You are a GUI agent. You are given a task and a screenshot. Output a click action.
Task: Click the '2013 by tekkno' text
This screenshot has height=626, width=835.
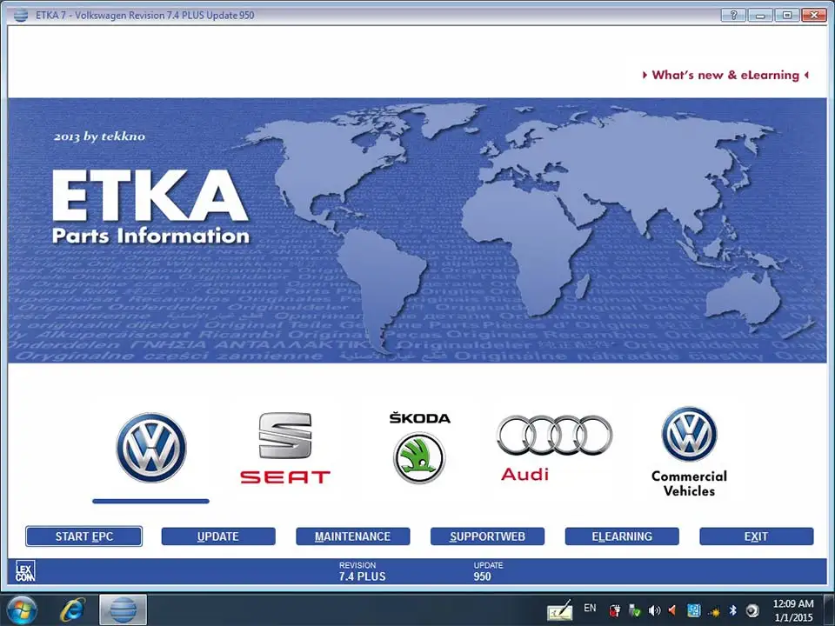[99, 137]
